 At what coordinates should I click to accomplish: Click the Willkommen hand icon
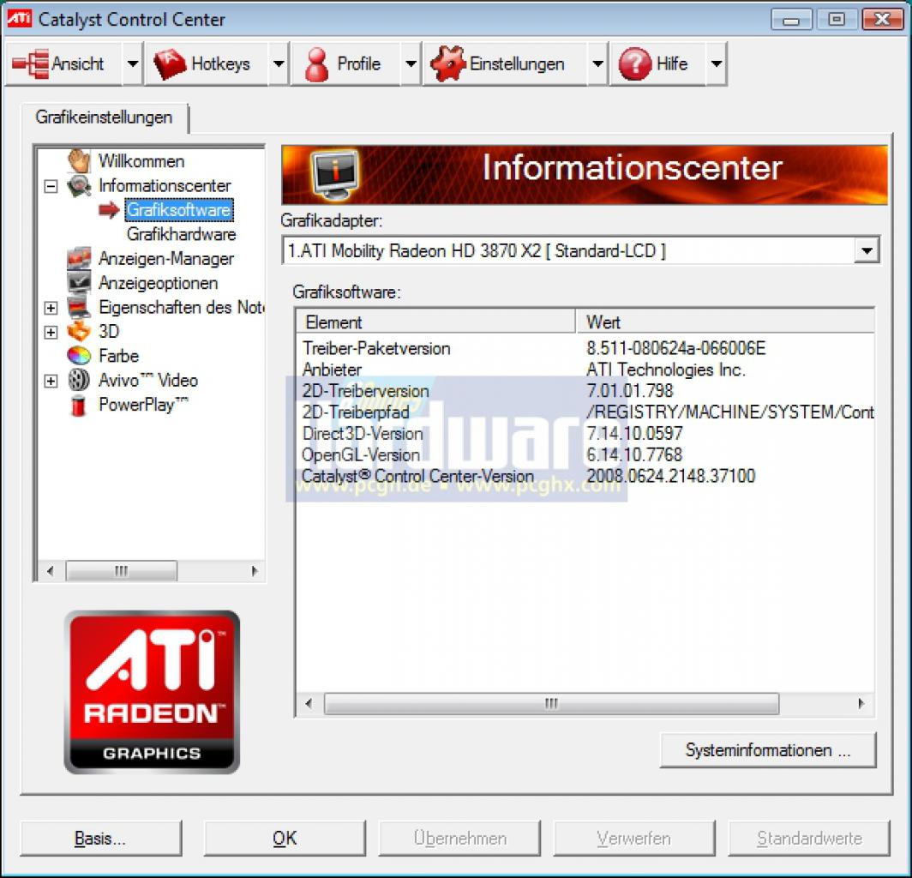point(79,160)
